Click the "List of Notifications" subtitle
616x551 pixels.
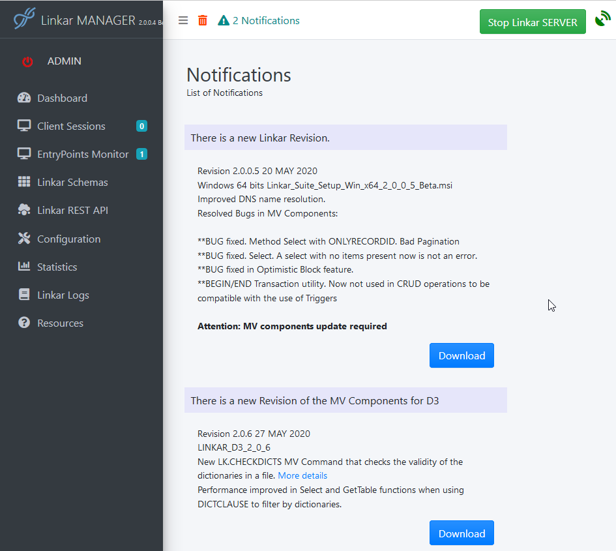224,93
